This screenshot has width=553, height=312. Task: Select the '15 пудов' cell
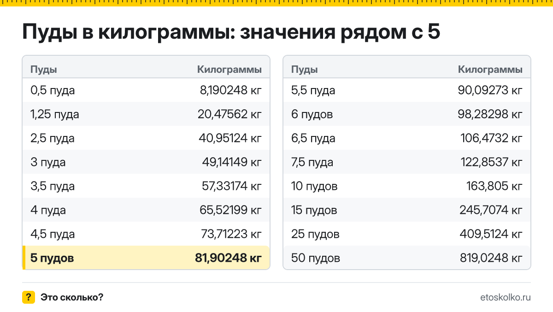[314, 211]
